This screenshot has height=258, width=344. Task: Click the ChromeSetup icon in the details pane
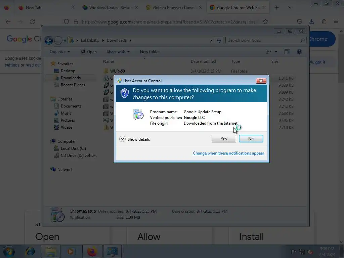pos(57,215)
